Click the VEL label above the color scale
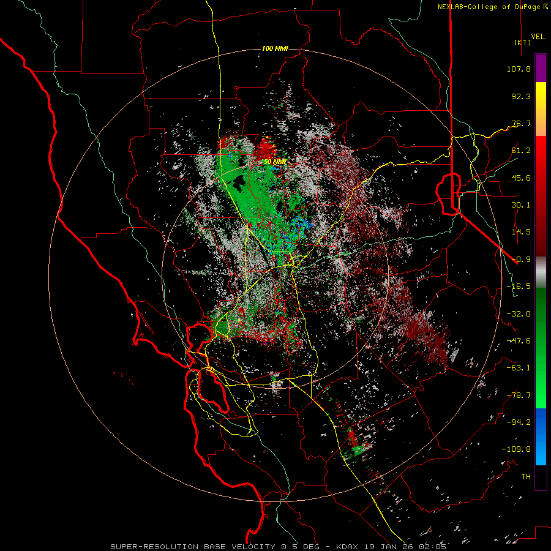Viewport: 551px width, 551px height. (538, 36)
